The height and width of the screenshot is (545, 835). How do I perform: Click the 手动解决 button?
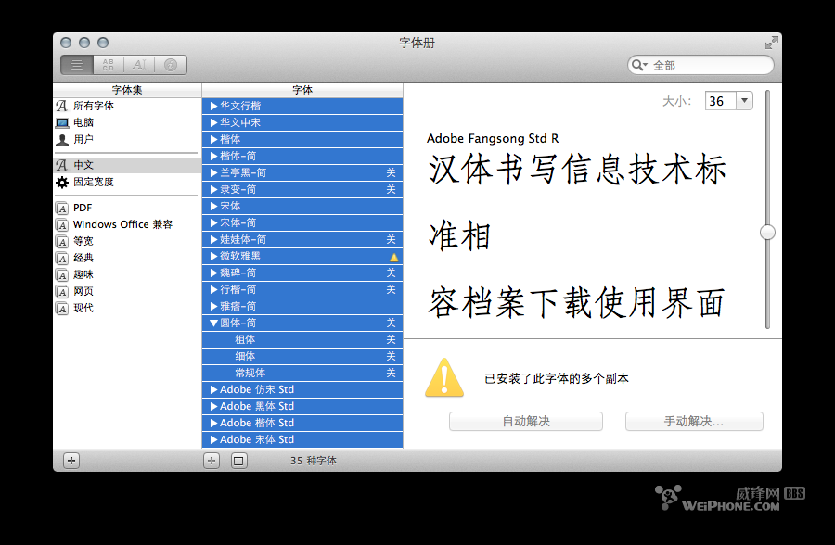tap(694, 421)
